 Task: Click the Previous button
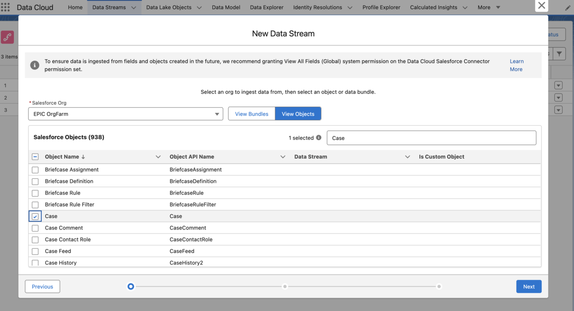pyautogui.click(x=43, y=287)
